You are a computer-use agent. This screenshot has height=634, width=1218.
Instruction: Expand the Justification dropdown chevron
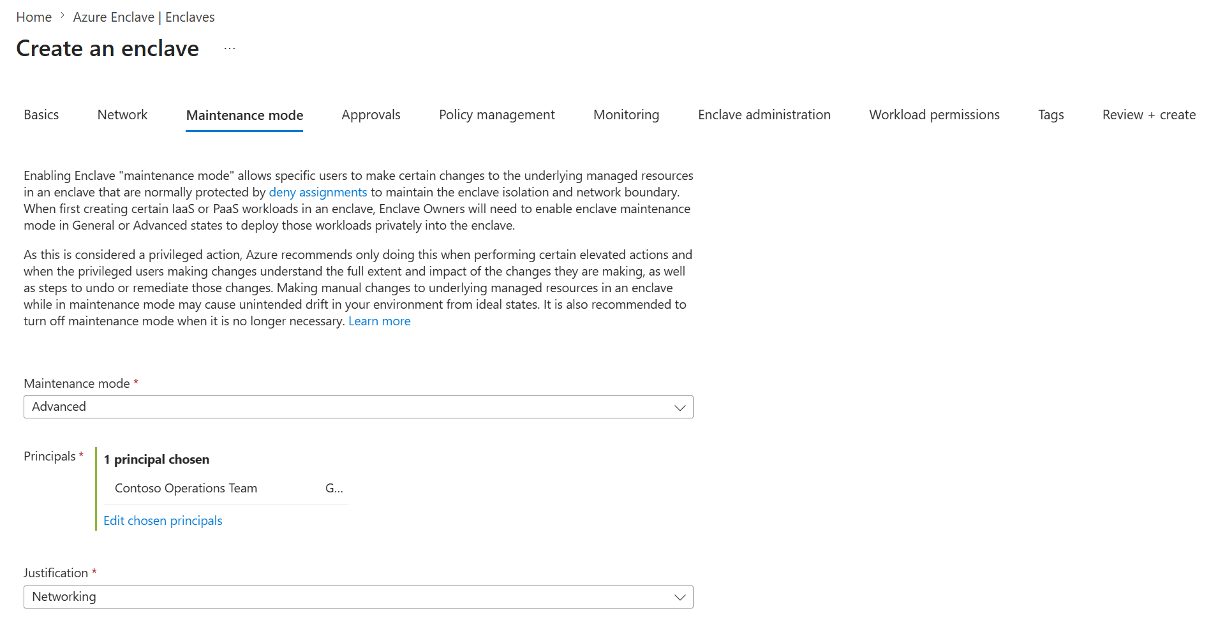680,598
